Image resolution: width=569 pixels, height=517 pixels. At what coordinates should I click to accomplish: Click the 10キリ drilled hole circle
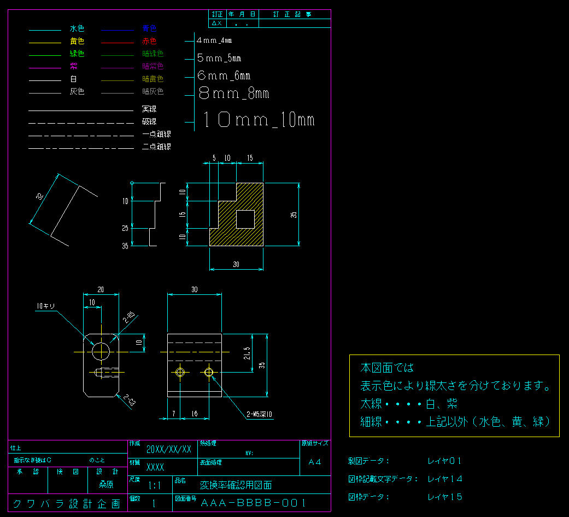100,352
